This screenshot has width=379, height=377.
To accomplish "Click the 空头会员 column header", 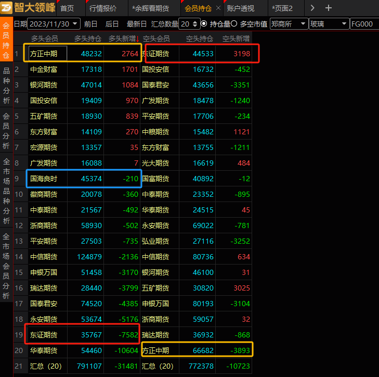I will click(156, 39).
